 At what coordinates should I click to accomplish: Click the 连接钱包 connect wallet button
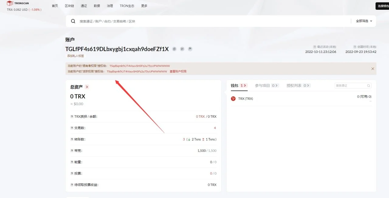[x=383, y=6]
